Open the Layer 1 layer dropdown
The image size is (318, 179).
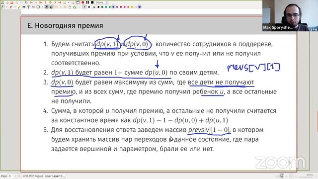click(x=59, y=176)
